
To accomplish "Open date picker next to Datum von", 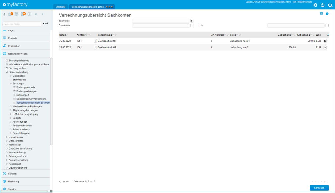I will (192, 25).
